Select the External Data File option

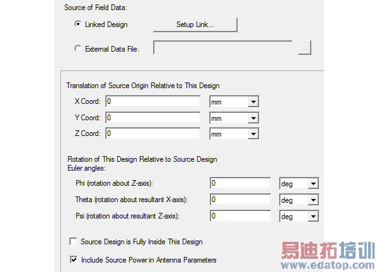point(78,48)
